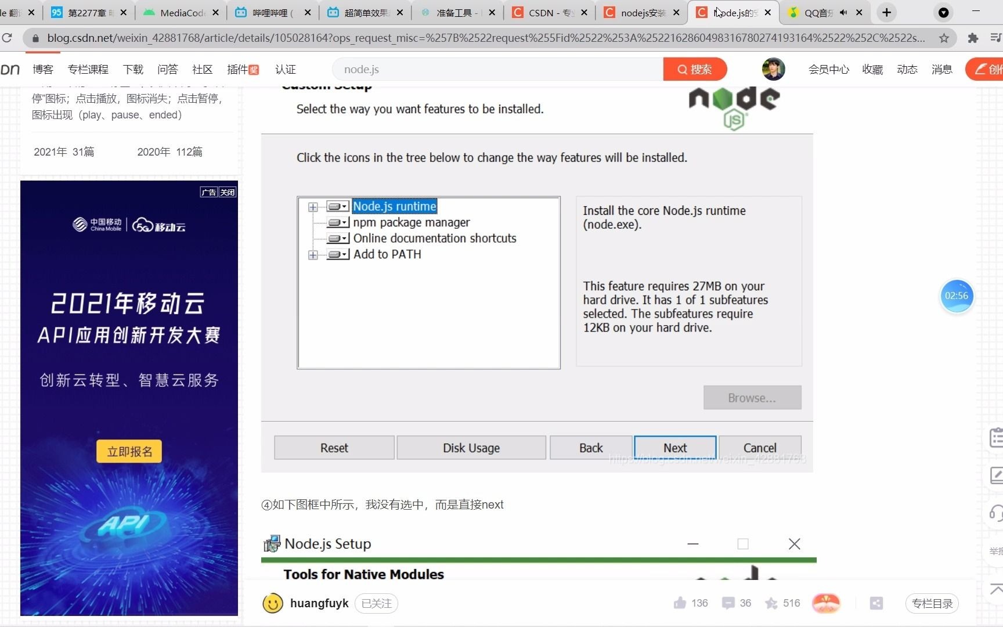Viewport: 1003px width, 627px height.
Task: Open a new browser tab
Action: click(886, 12)
